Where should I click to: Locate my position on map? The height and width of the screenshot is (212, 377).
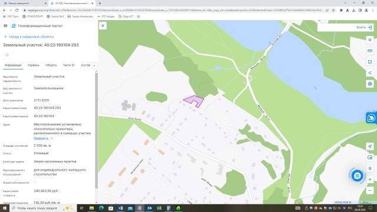tap(370, 147)
